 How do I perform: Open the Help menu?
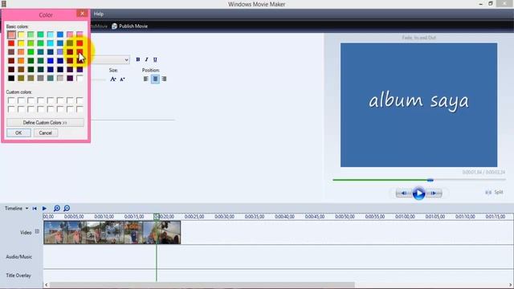99,14
